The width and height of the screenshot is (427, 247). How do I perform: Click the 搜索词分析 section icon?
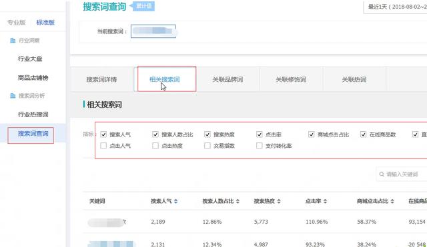point(13,96)
